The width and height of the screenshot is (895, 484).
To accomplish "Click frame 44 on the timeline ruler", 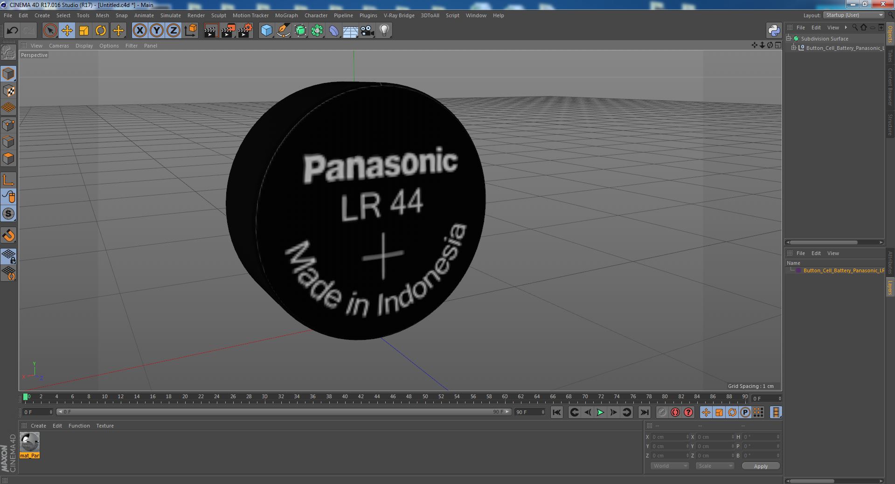I will [377, 397].
